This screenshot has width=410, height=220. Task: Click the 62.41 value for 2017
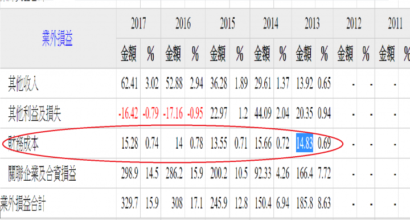point(129,84)
